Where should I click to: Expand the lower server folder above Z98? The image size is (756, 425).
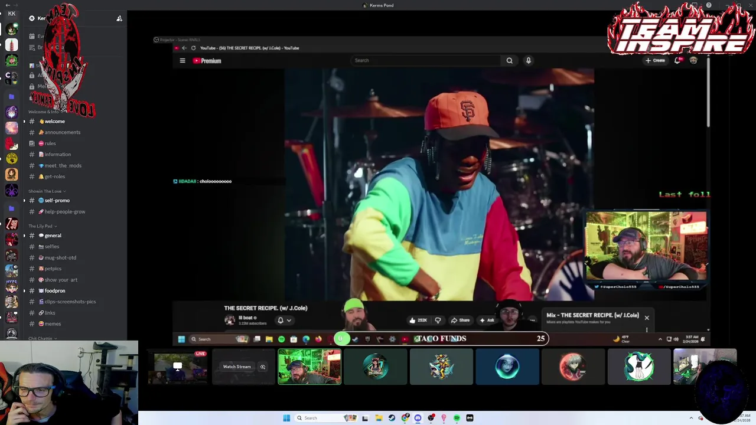pos(11,208)
